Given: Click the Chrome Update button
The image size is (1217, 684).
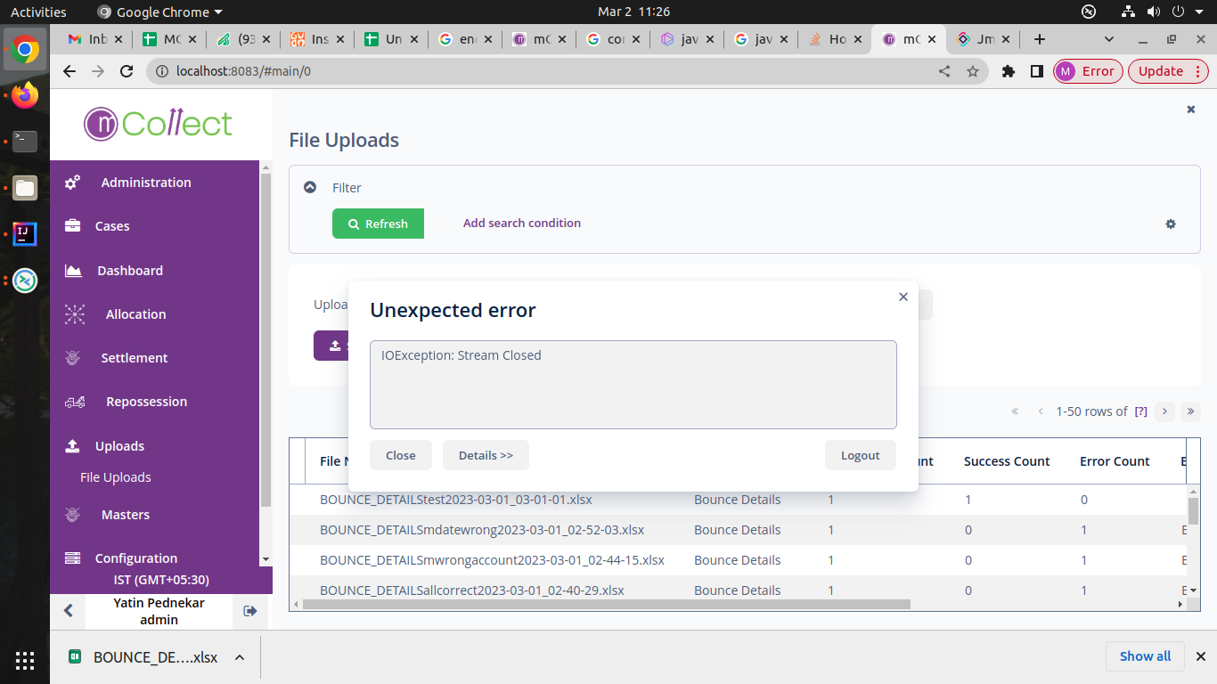Looking at the screenshot, I should [x=1168, y=71].
